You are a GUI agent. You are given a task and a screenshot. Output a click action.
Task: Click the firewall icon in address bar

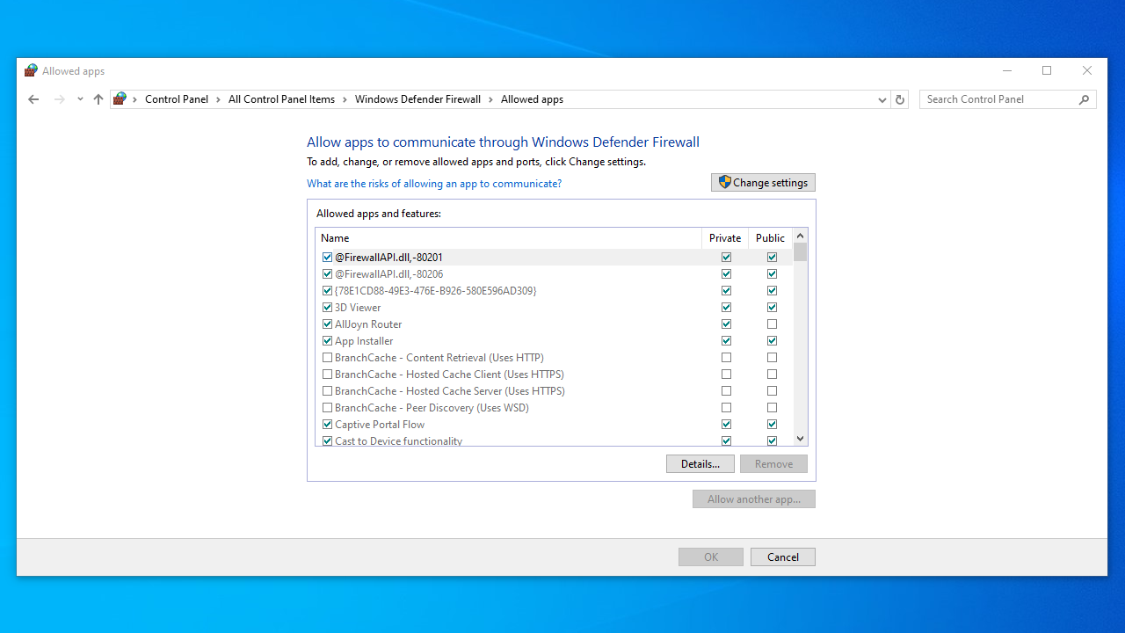click(x=120, y=99)
